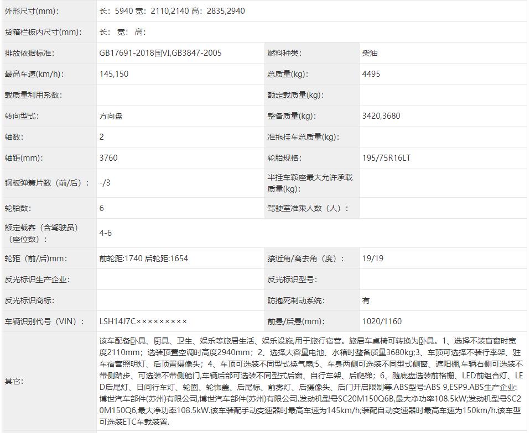Viewport: 530px width, 433px height.
Task: Select overhang value 1020/1160
Action: click(x=382, y=321)
